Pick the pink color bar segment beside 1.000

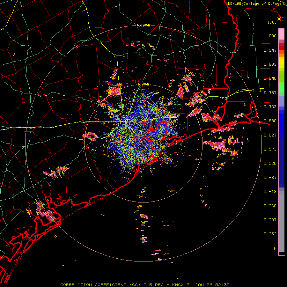coord(282,34)
